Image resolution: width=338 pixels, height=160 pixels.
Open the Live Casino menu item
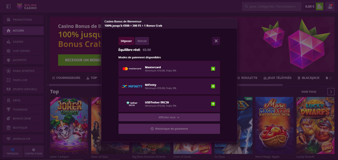pyautogui.click(x=23, y=51)
